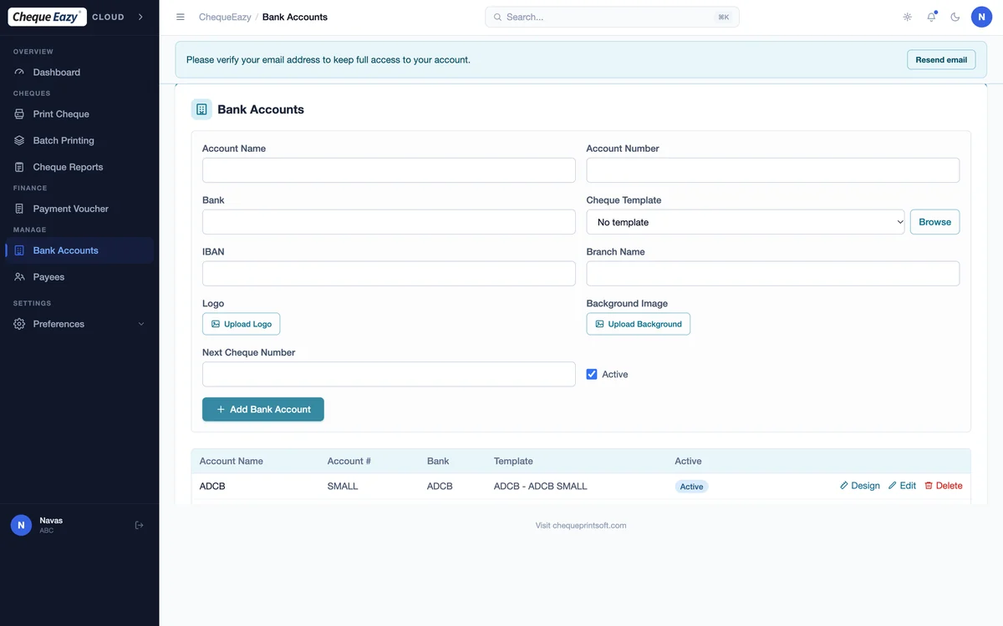Viewport: 1003px width, 626px height.
Task: Click the Next Cheque Number field
Action: 389,374
